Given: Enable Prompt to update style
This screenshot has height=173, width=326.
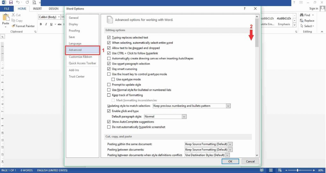Looking at the screenshot, I should coord(109,84).
